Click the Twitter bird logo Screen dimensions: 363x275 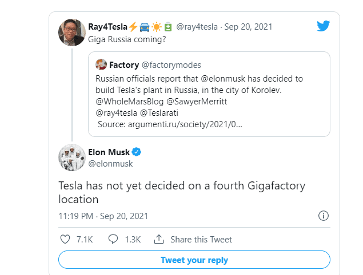tap(323, 26)
